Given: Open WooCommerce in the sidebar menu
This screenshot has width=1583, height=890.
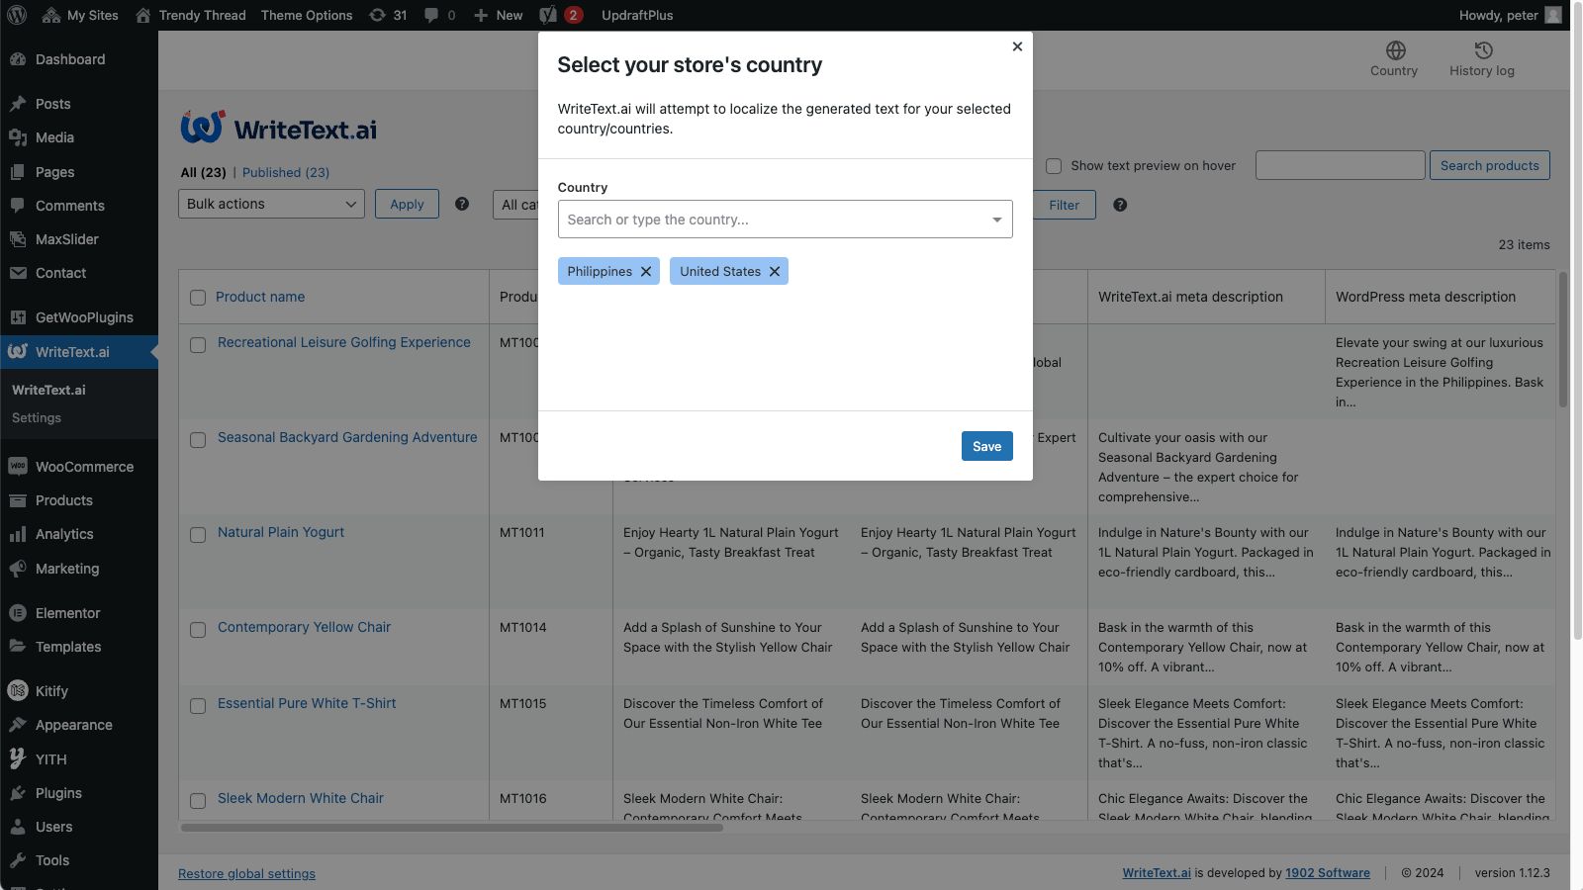Looking at the screenshot, I should click(84, 467).
